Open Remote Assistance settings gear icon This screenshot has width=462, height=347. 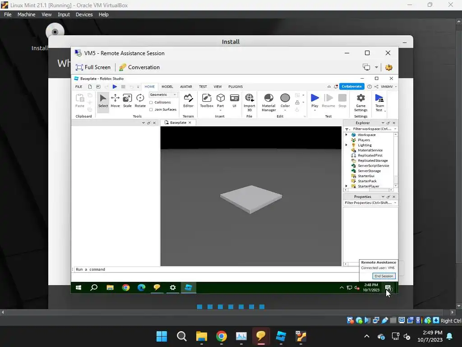click(388, 67)
